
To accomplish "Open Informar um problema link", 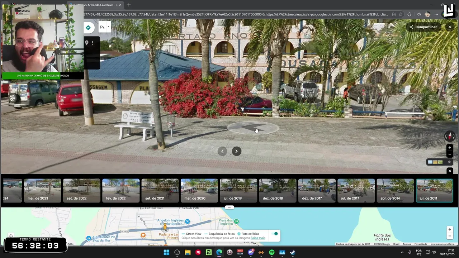I will pos(442,244).
